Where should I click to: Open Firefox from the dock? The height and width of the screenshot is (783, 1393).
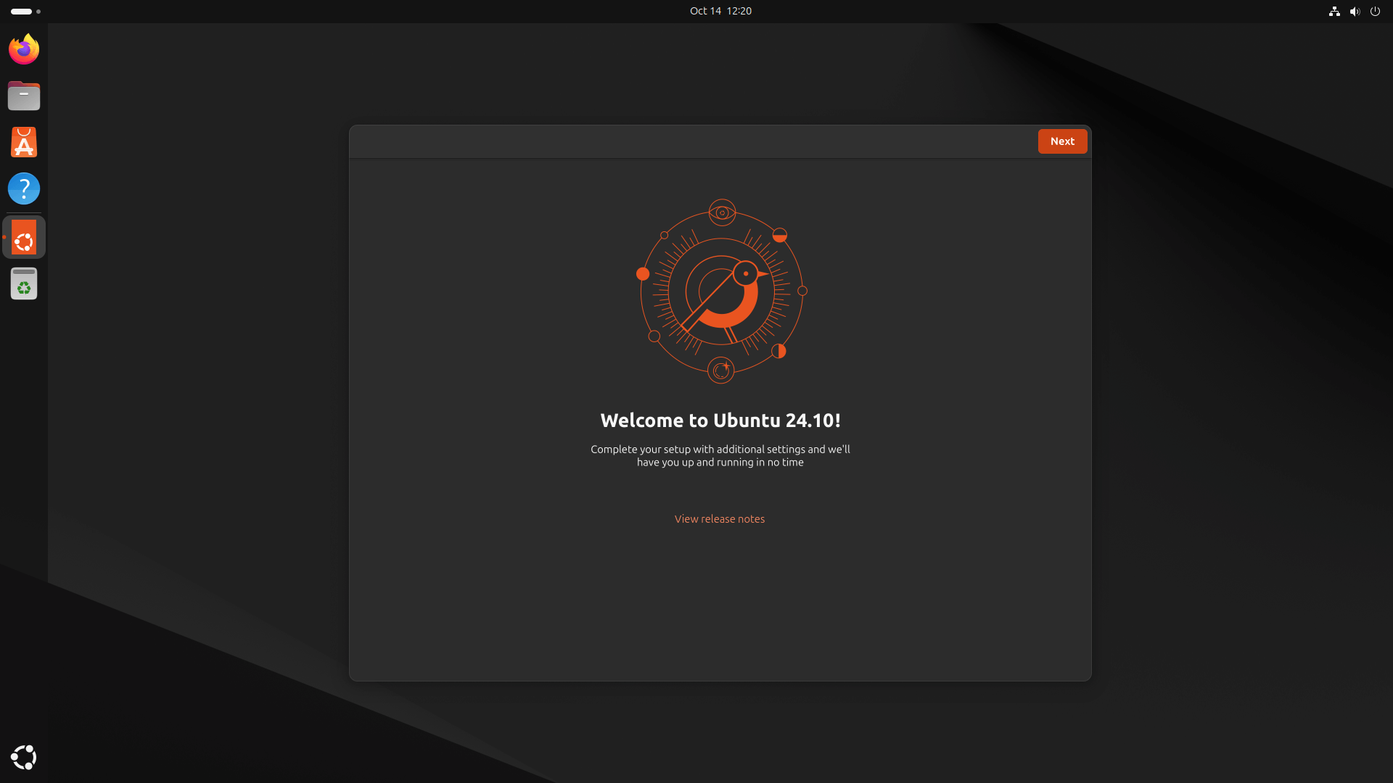[x=23, y=49]
